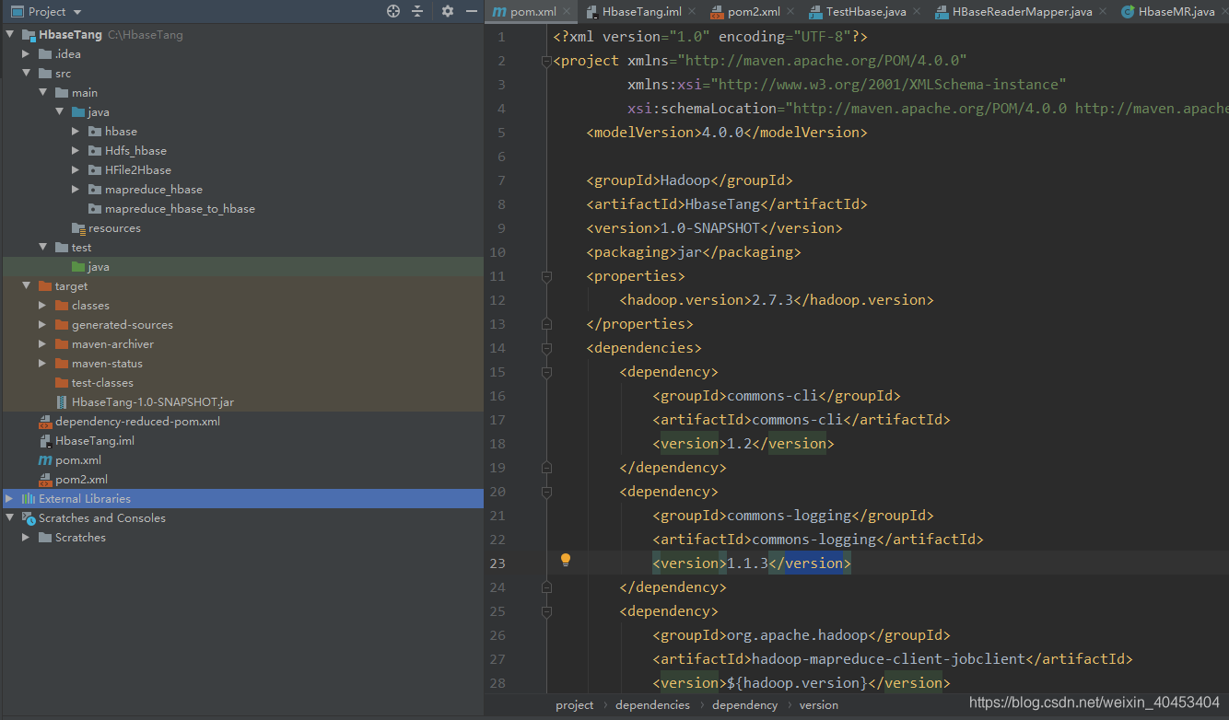Expand the maven-status folder arrow
This screenshot has width=1229, height=720.
[x=43, y=364]
